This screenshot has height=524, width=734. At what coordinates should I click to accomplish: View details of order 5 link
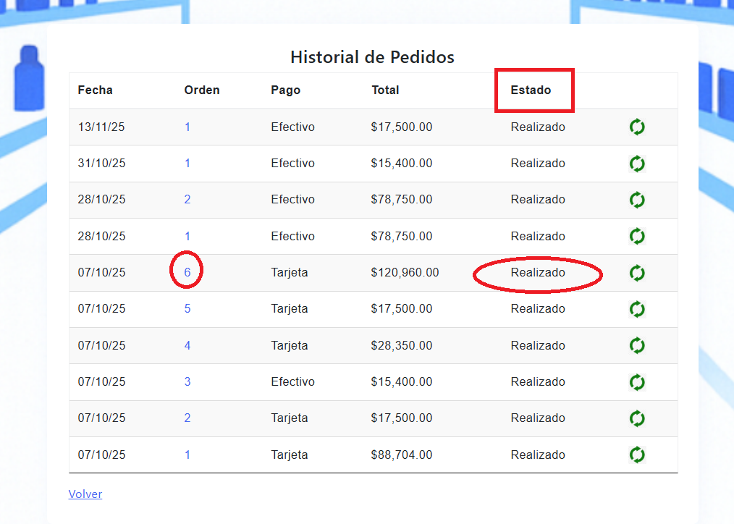tap(187, 309)
